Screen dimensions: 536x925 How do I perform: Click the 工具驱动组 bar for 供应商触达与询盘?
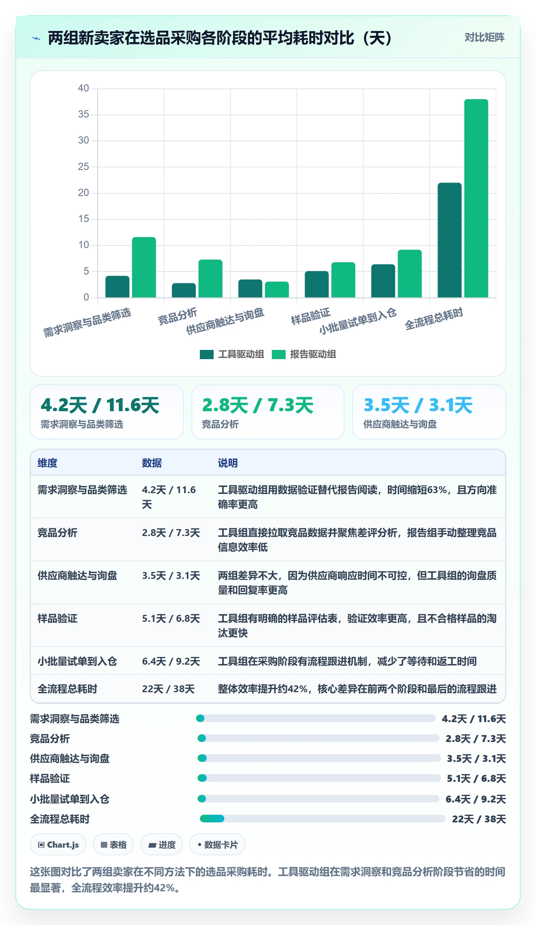point(250,288)
